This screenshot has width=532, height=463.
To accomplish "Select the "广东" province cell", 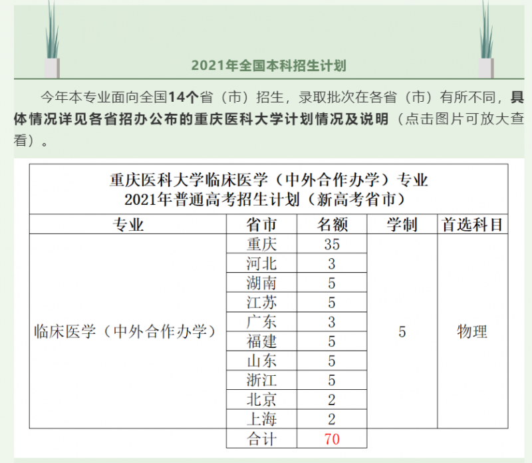I will (x=261, y=322).
